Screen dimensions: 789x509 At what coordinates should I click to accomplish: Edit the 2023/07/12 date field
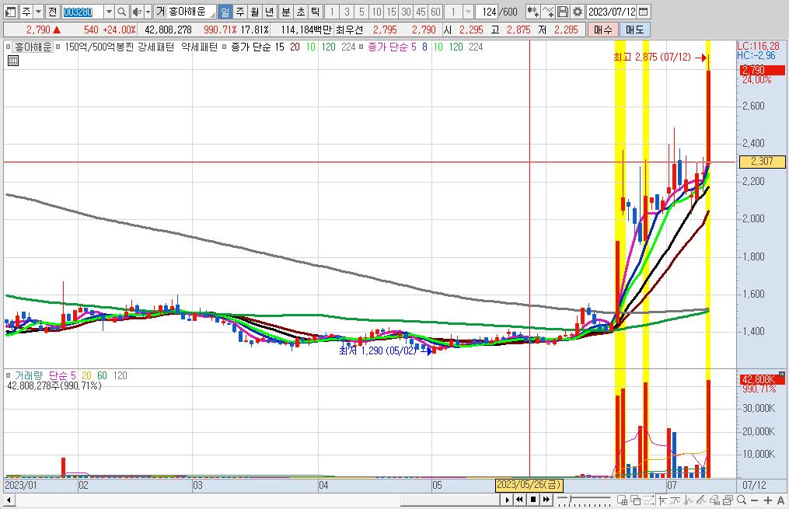tap(612, 12)
